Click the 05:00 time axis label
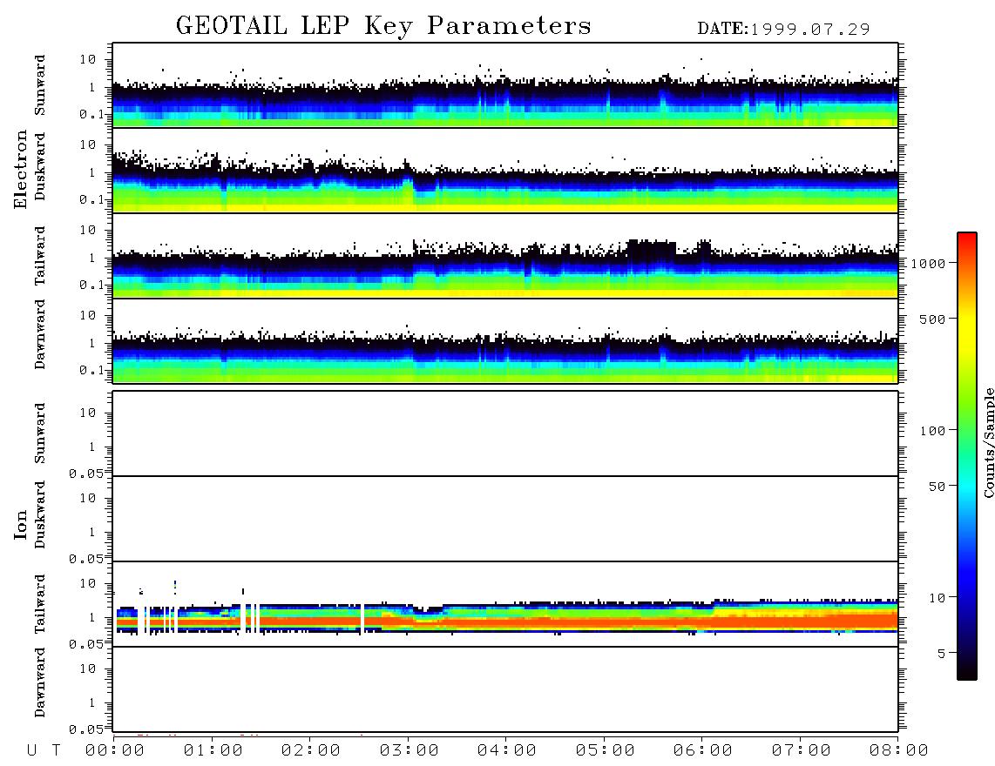 (x=606, y=751)
